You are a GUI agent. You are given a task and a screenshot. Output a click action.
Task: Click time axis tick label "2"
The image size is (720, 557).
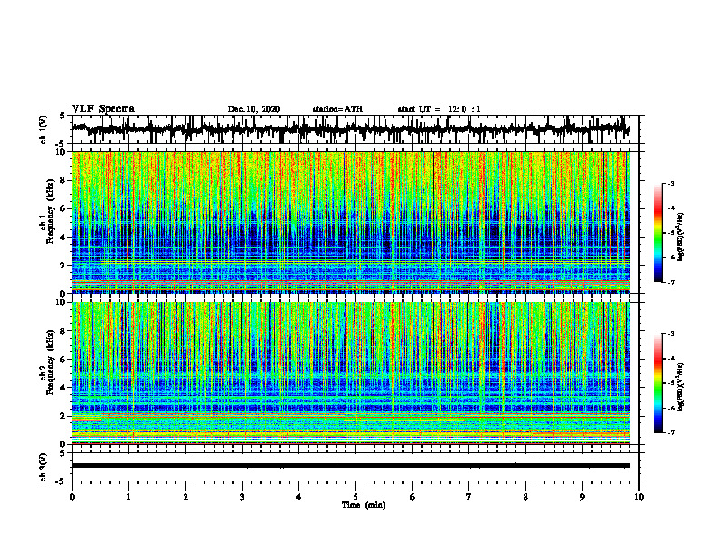tap(185, 497)
